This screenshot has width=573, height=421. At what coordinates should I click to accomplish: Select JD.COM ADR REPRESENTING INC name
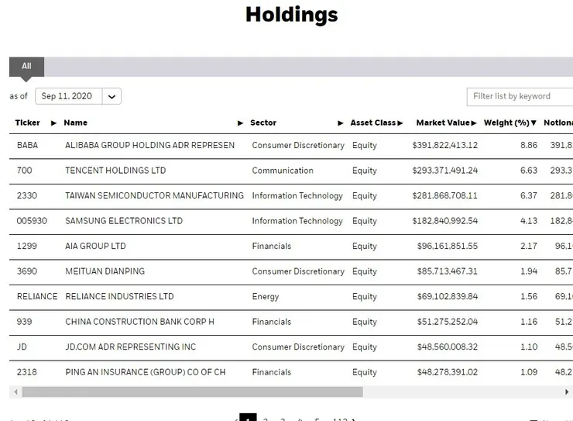[x=130, y=347]
